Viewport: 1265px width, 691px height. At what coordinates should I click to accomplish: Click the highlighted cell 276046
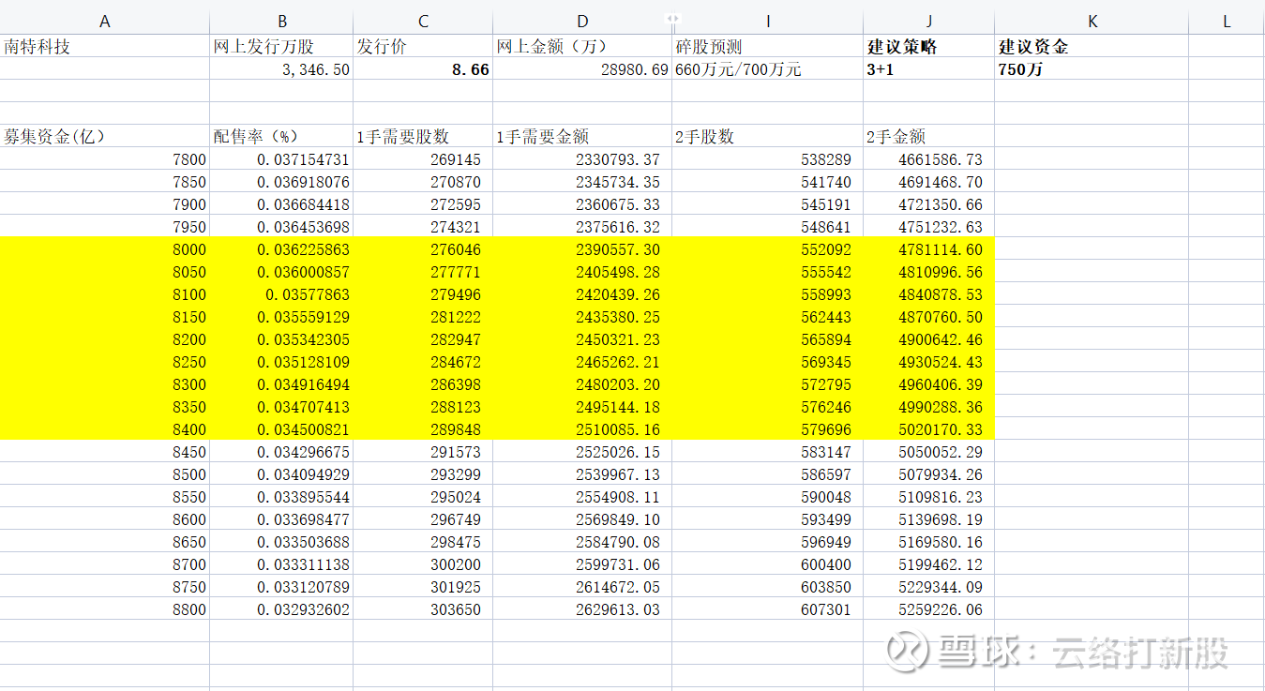tap(424, 249)
